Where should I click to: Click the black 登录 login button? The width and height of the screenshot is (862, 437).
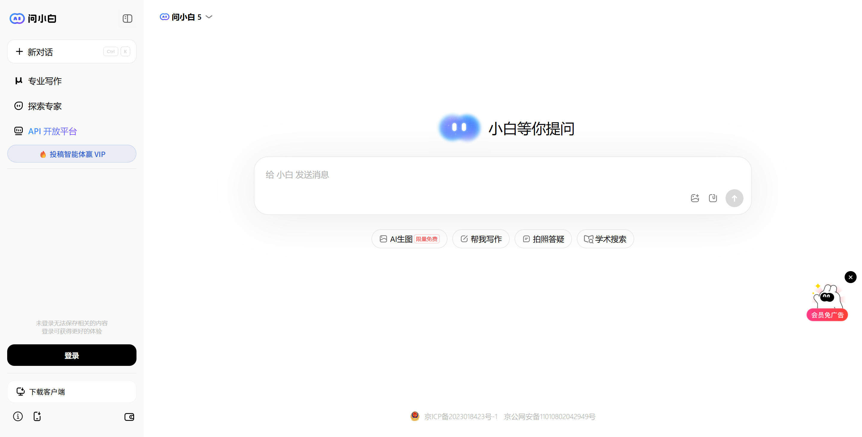pos(72,355)
